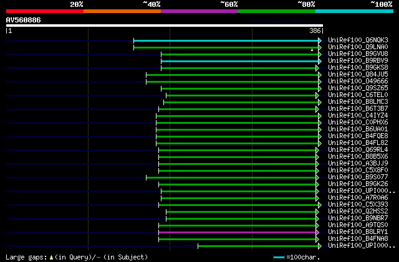Image resolution: width=399 pixels, height=262 pixels.
Task: Open the UniRef100_Q84JU5 hit link
Action: coord(358,75)
